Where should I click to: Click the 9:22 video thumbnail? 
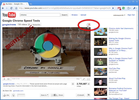pyautogui.click(x=101, y=62)
